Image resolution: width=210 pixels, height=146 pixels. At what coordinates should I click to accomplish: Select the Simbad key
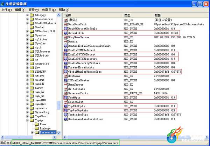pyautogui.click(x=40, y=27)
